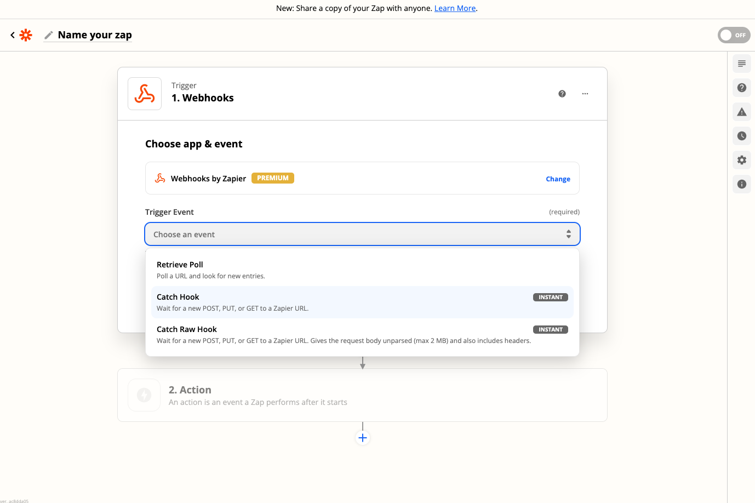Screen dimensions: 755x503
Task: Click the '1. Webhooks' step title
Action: (x=203, y=98)
